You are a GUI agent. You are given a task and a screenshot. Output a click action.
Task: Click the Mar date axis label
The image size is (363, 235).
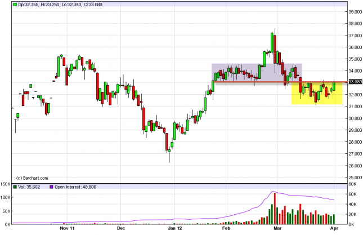click(277, 228)
